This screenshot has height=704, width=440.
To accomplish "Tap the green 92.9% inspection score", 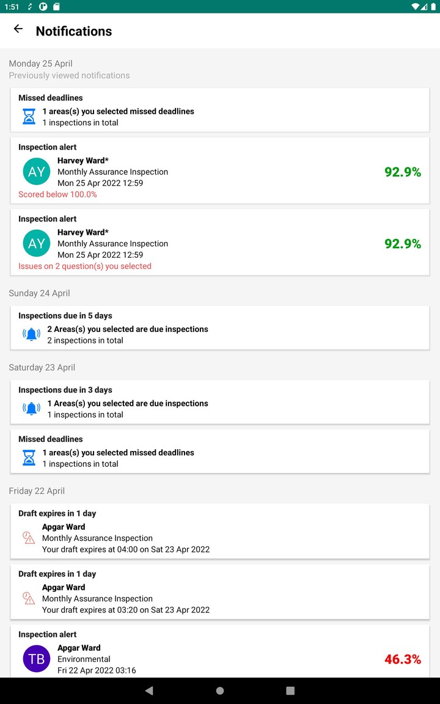I will 402,172.
